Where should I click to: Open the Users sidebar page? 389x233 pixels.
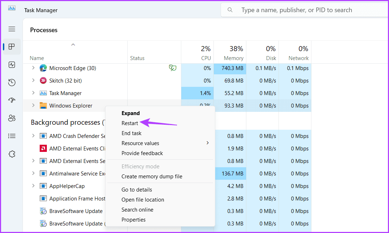tap(12, 118)
